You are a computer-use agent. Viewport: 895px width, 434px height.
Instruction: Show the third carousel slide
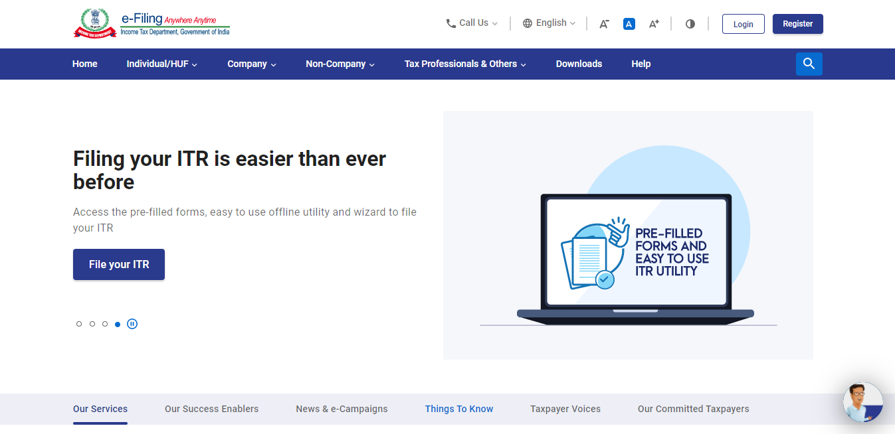pos(105,324)
